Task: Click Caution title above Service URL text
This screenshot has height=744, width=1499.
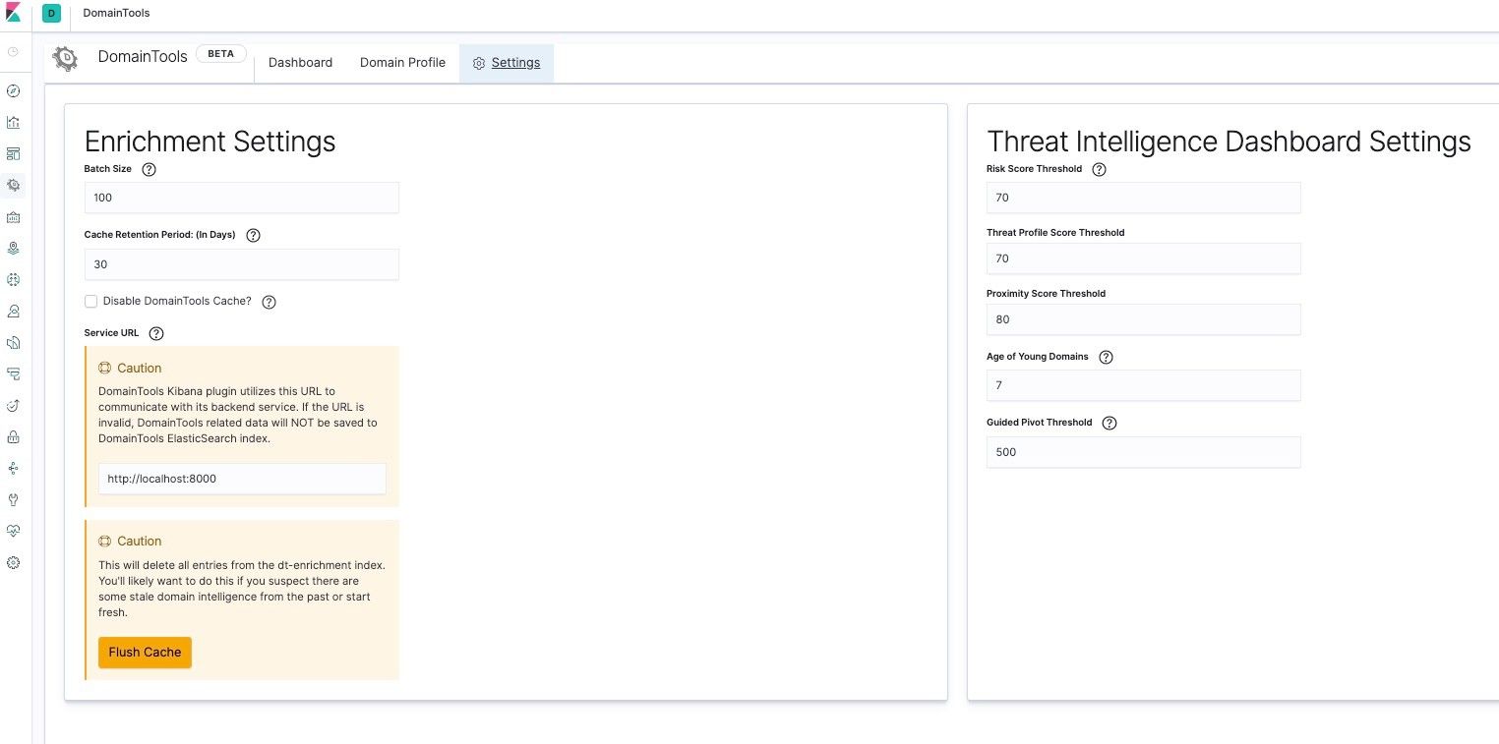Action: coord(140,368)
